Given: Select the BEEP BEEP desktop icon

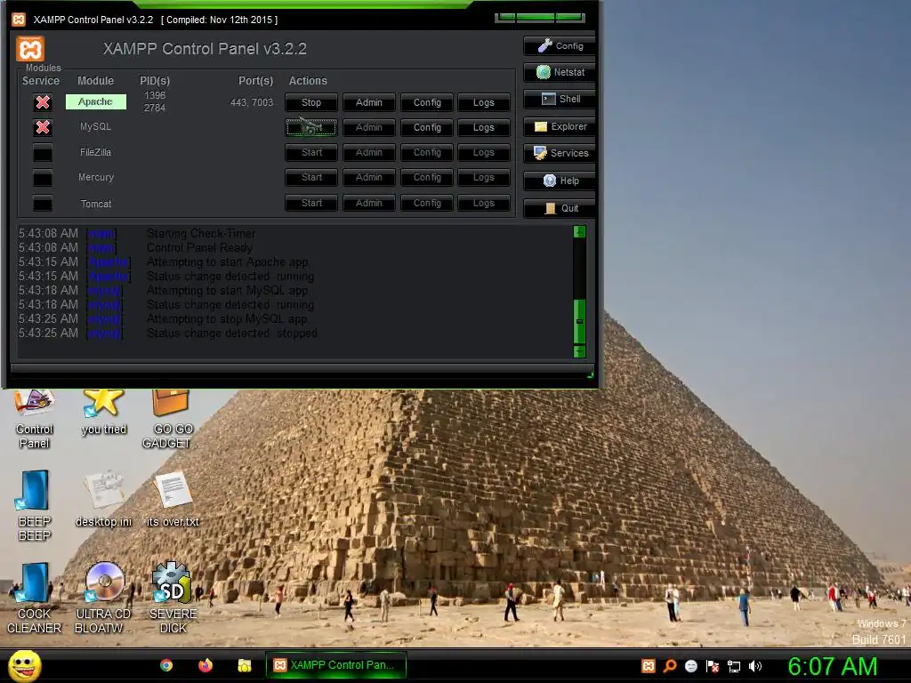Looking at the screenshot, I should (35, 505).
